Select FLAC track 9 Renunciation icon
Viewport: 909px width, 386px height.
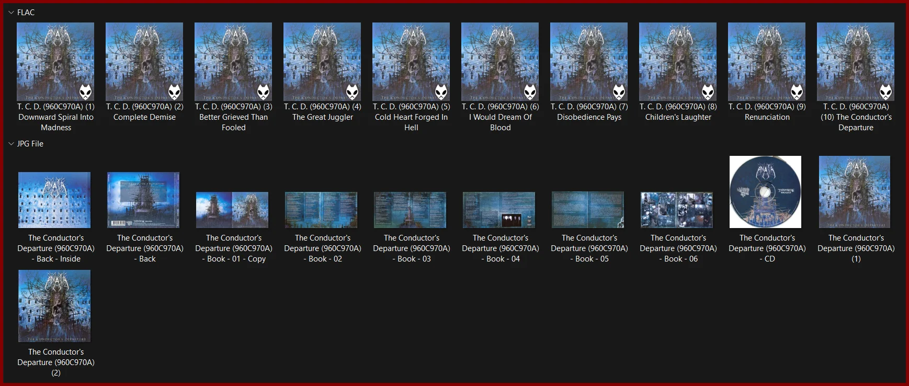[x=767, y=62]
